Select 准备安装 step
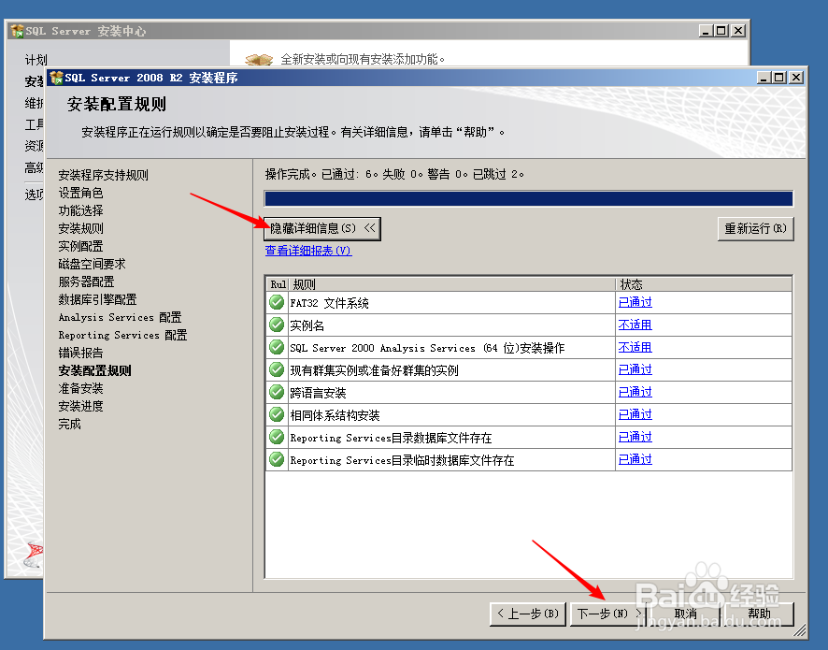Screen dimensions: 828x650 pos(80,388)
